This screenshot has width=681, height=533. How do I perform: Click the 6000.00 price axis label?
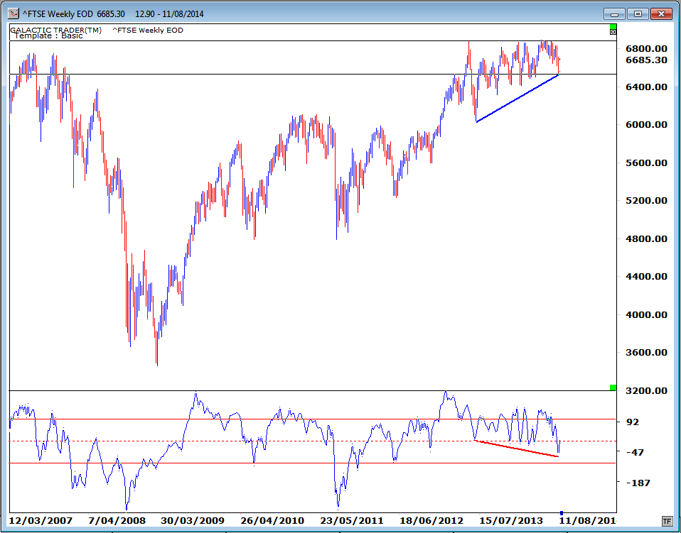point(646,124)
